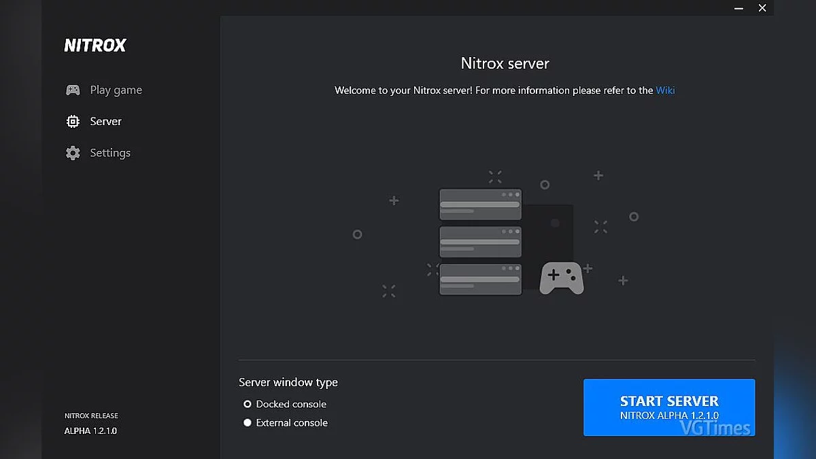Close the Nitrox launcher window
Screen dimensions: 816x459
coord(762,8)
